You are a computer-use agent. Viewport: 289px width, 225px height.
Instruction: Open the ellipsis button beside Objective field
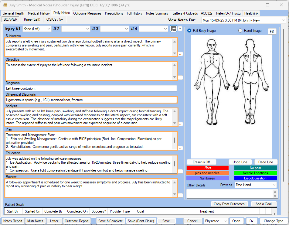[180, 78]
